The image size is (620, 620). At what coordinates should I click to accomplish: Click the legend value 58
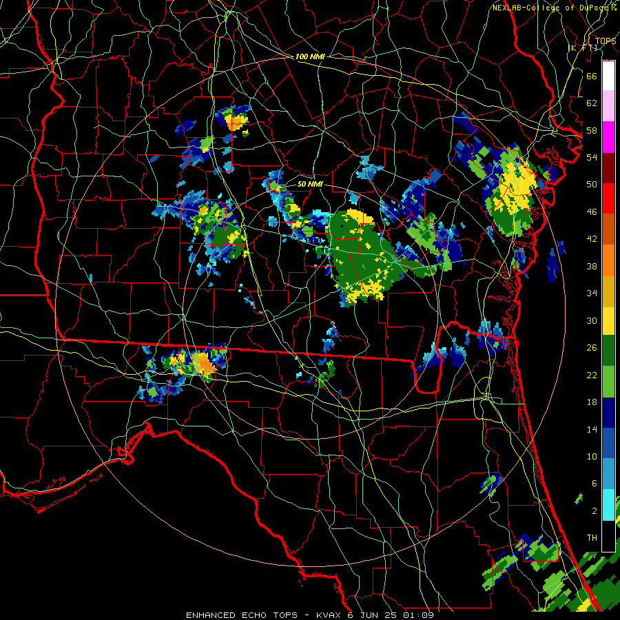(x=592, y=130)
